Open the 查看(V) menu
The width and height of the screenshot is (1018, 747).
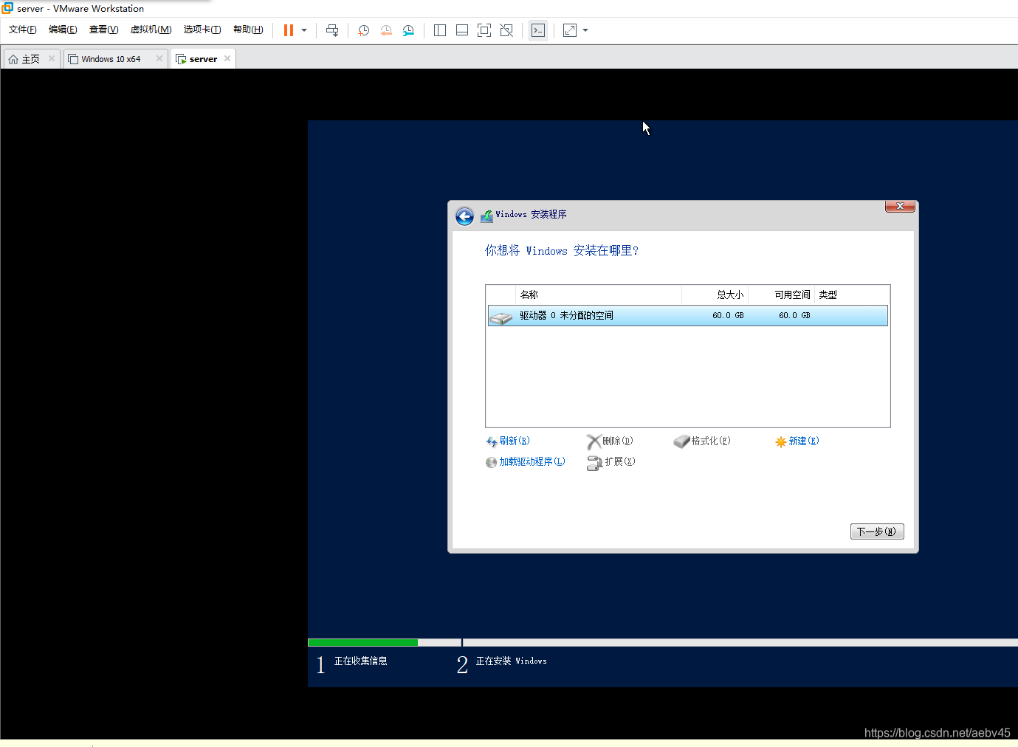pos(103,30)
